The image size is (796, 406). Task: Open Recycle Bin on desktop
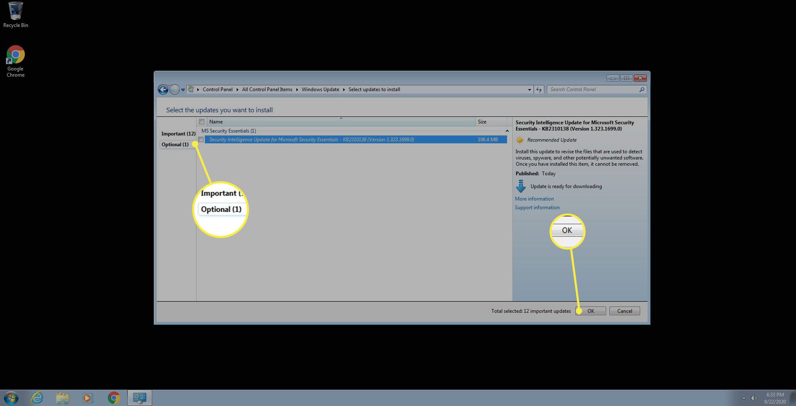point(16,15)
